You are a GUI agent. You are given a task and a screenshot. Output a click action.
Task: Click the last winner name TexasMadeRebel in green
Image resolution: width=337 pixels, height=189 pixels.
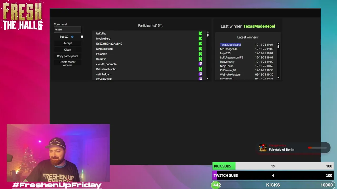point(259,26)
